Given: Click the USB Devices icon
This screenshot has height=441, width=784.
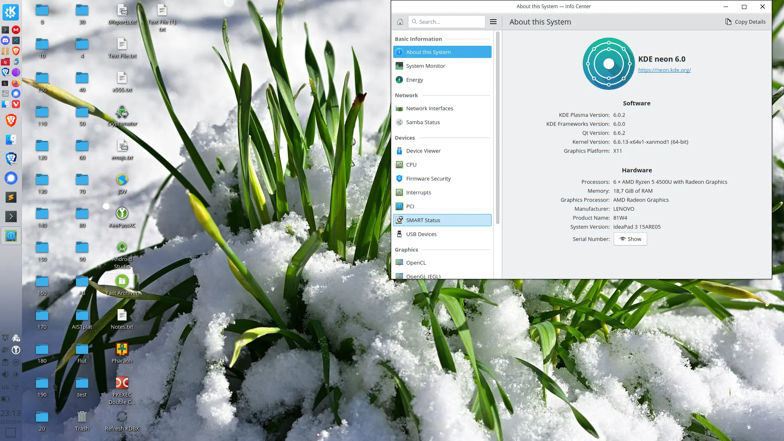Looking at the screenshot, I should coord(399,234).
